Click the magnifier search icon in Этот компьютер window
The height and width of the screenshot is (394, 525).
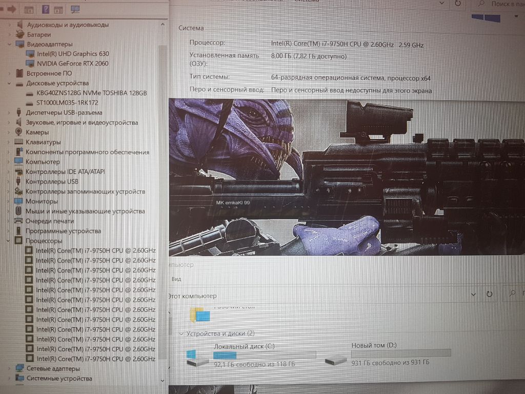(512, 293)
